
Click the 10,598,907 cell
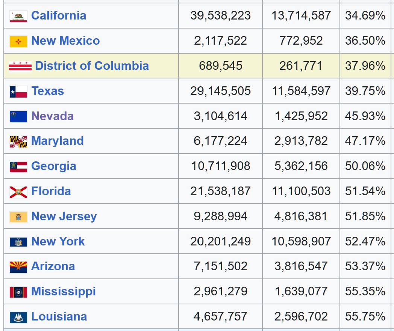tap(301, 241)
